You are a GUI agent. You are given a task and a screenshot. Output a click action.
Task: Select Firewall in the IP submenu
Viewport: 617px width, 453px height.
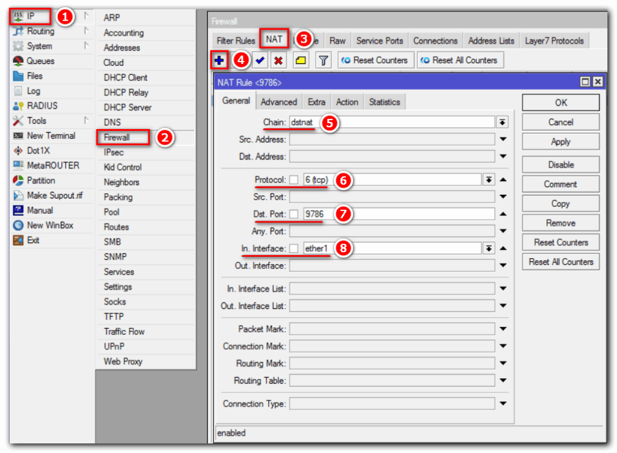(x=117, y=138)
